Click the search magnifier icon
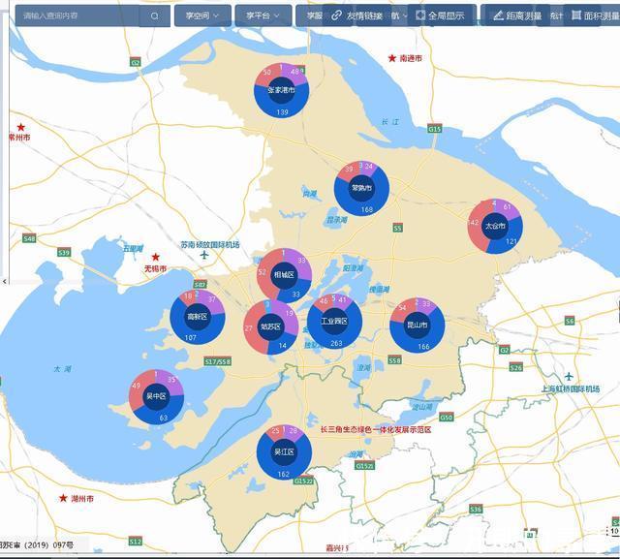The width and height of the screenshot is (620, 559). pos(155,16)
